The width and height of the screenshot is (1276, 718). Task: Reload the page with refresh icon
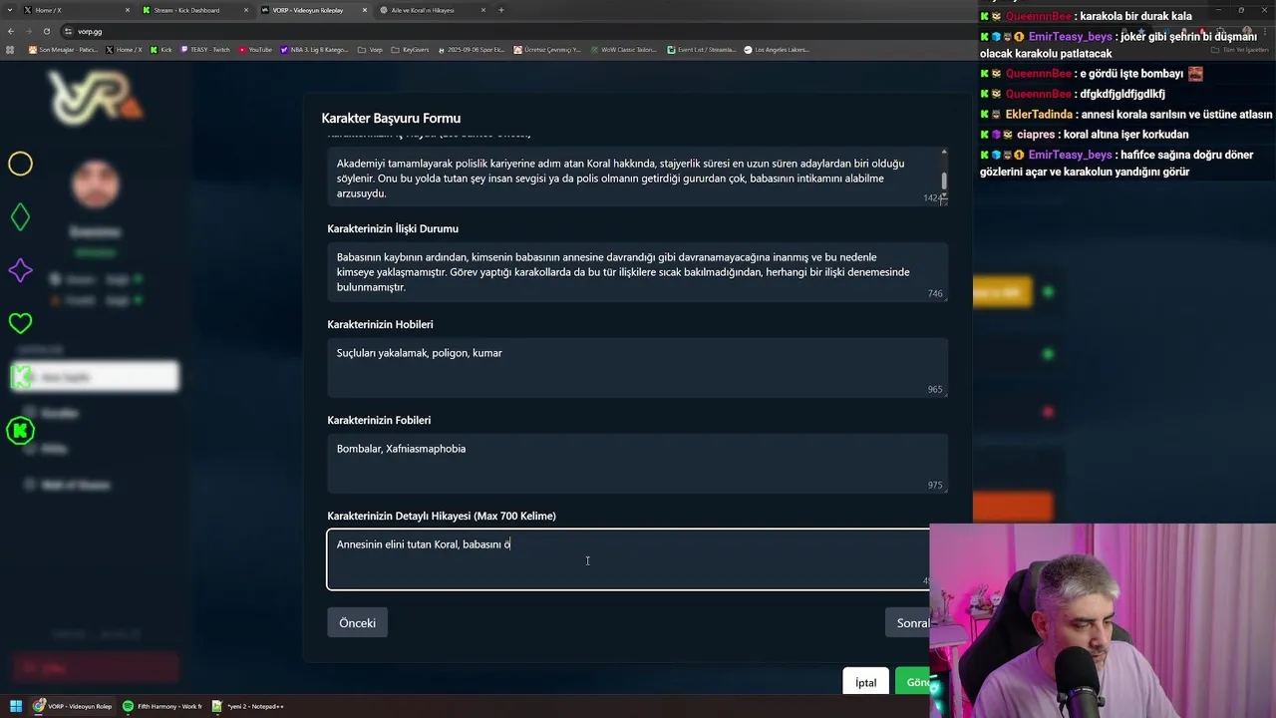pos(47,31)
